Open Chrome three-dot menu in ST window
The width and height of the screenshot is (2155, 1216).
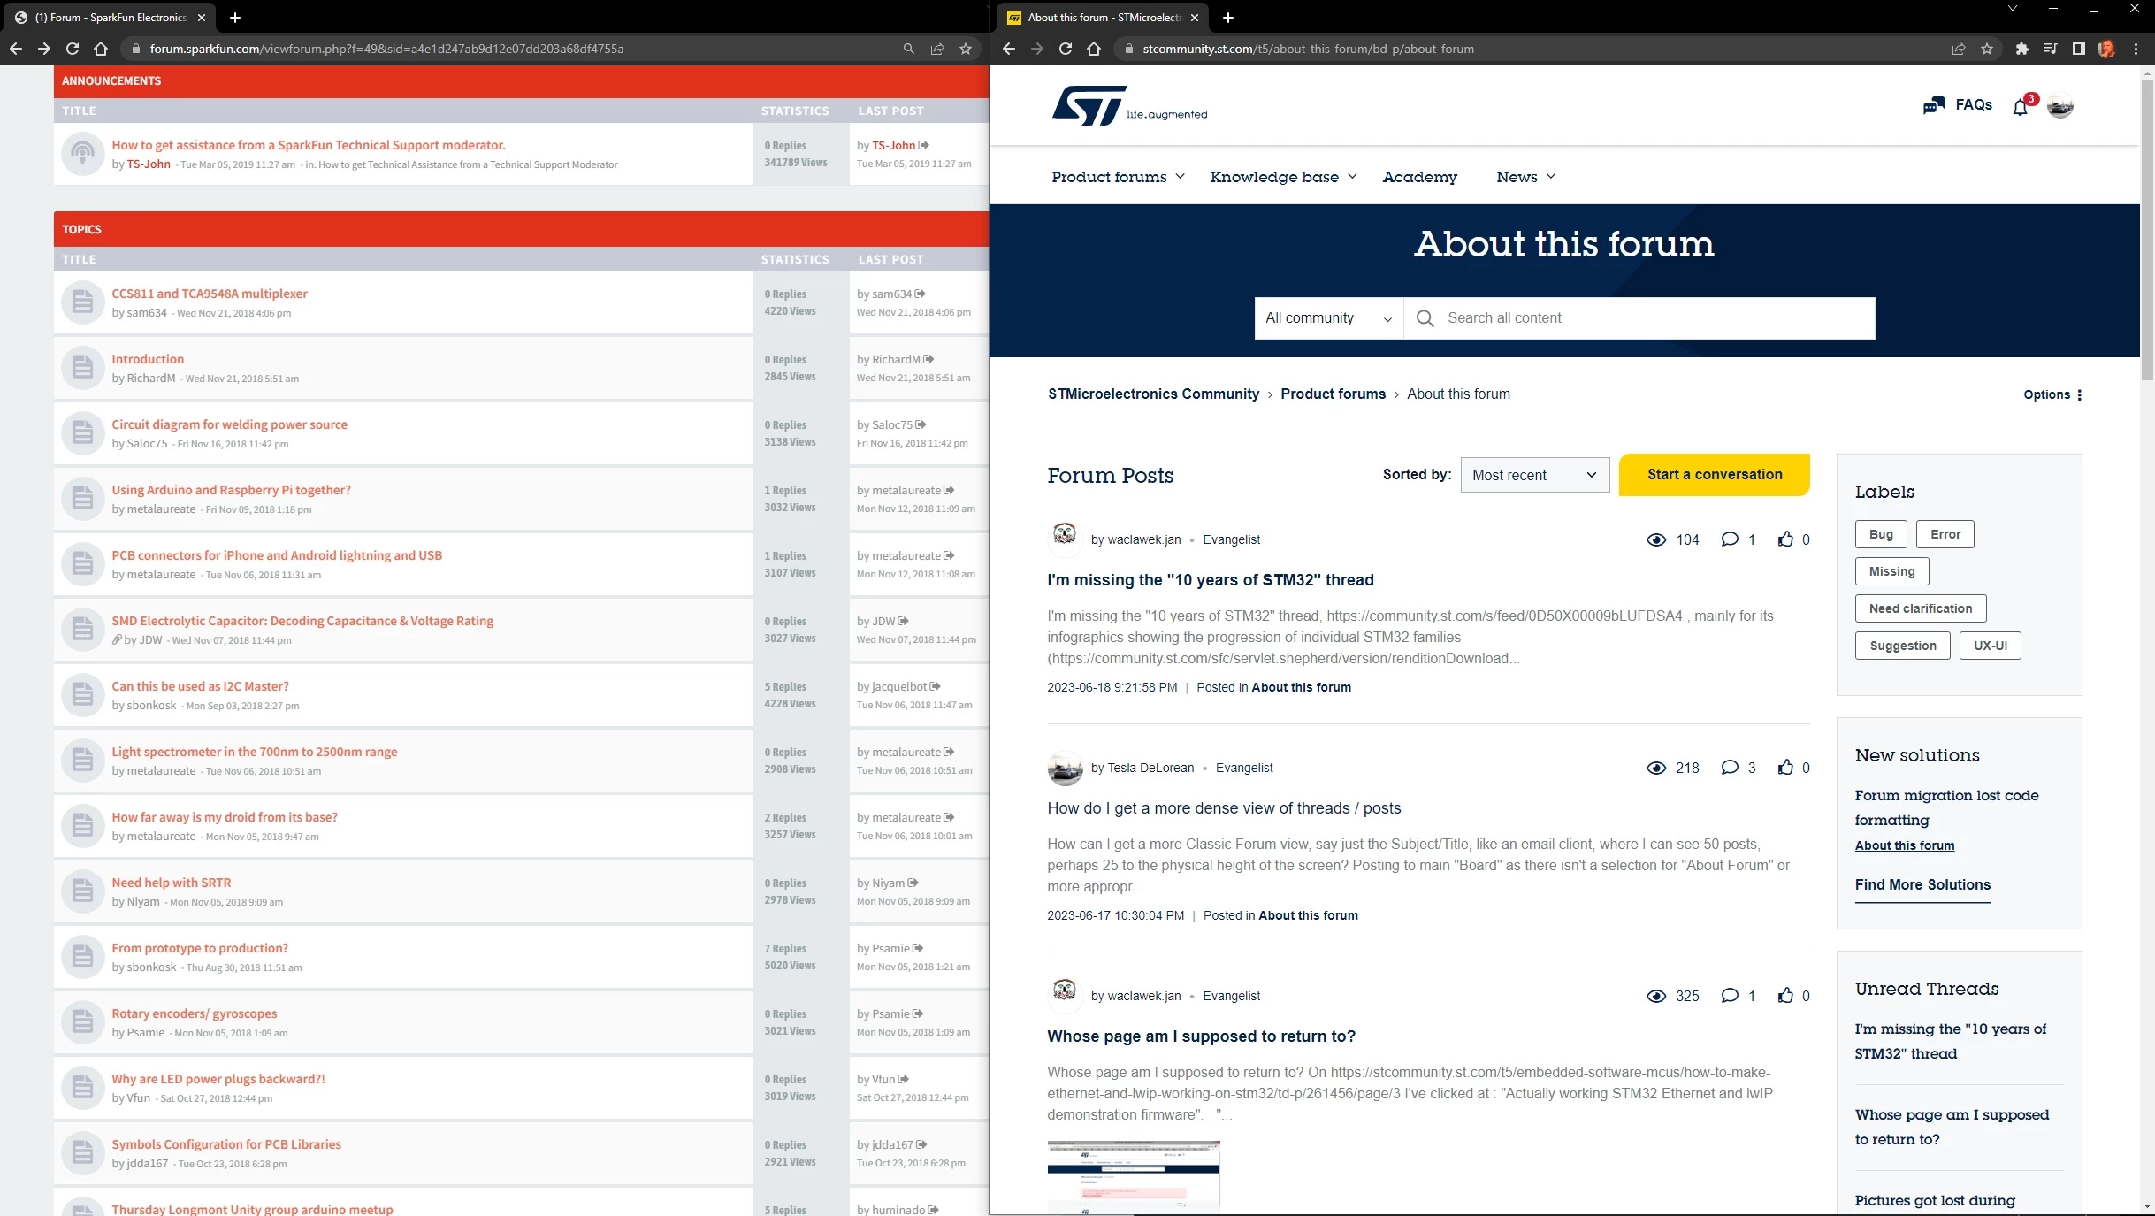click(2136, 49)
